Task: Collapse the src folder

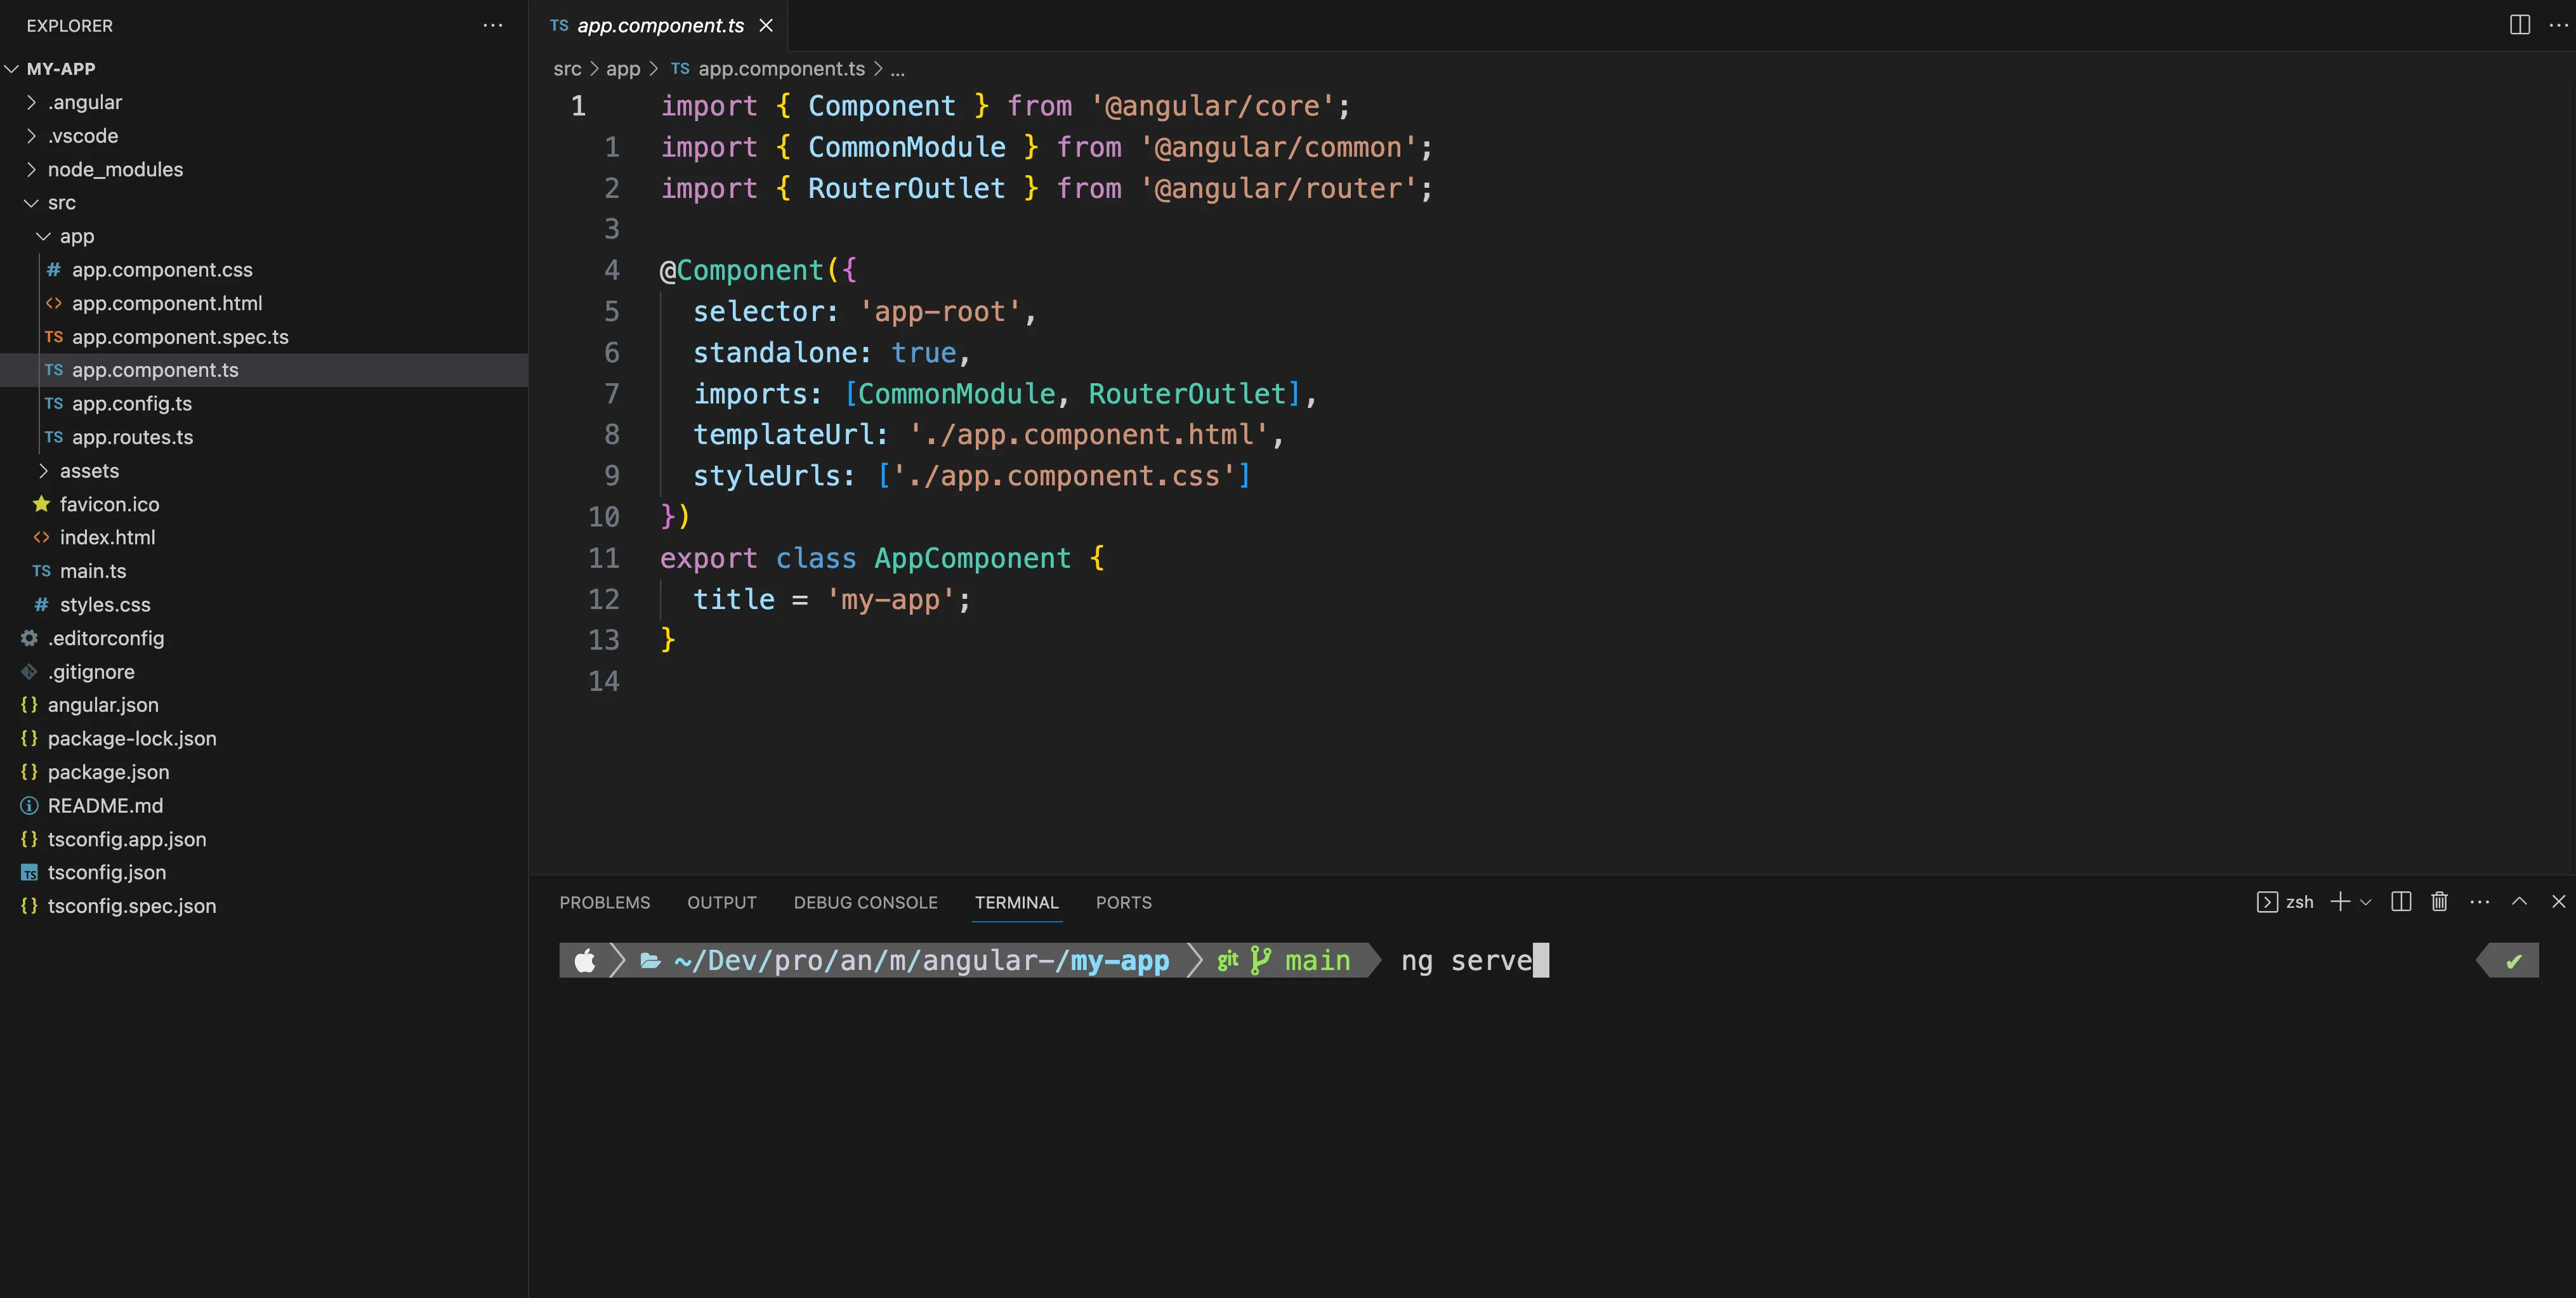Action: click(x=31, y=203)
